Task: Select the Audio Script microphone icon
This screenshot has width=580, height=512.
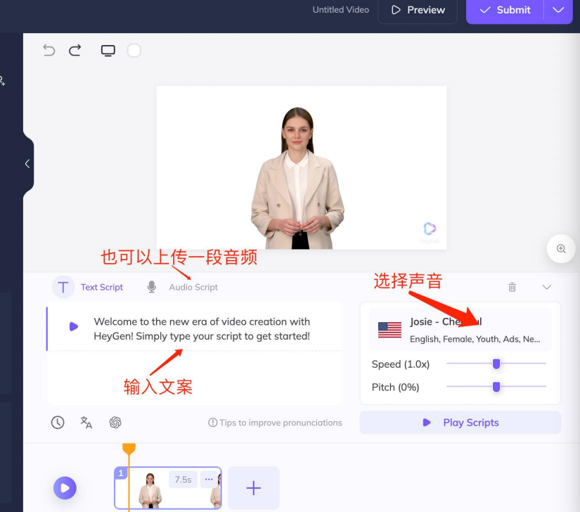Action: (150, 287)
